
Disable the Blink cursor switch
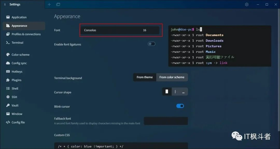[180, 106]
